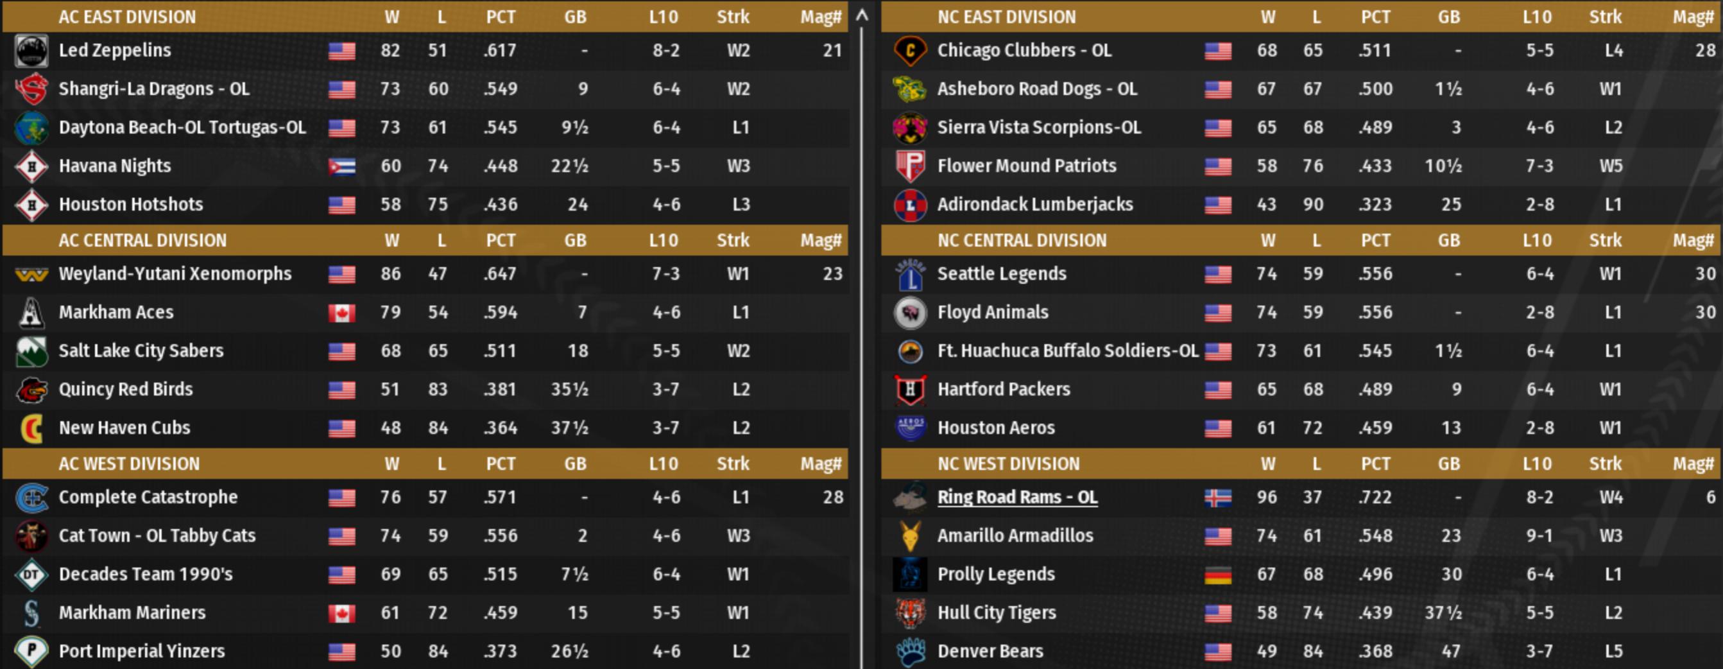Open the Markham Aces team page

(x=116, y=313)
